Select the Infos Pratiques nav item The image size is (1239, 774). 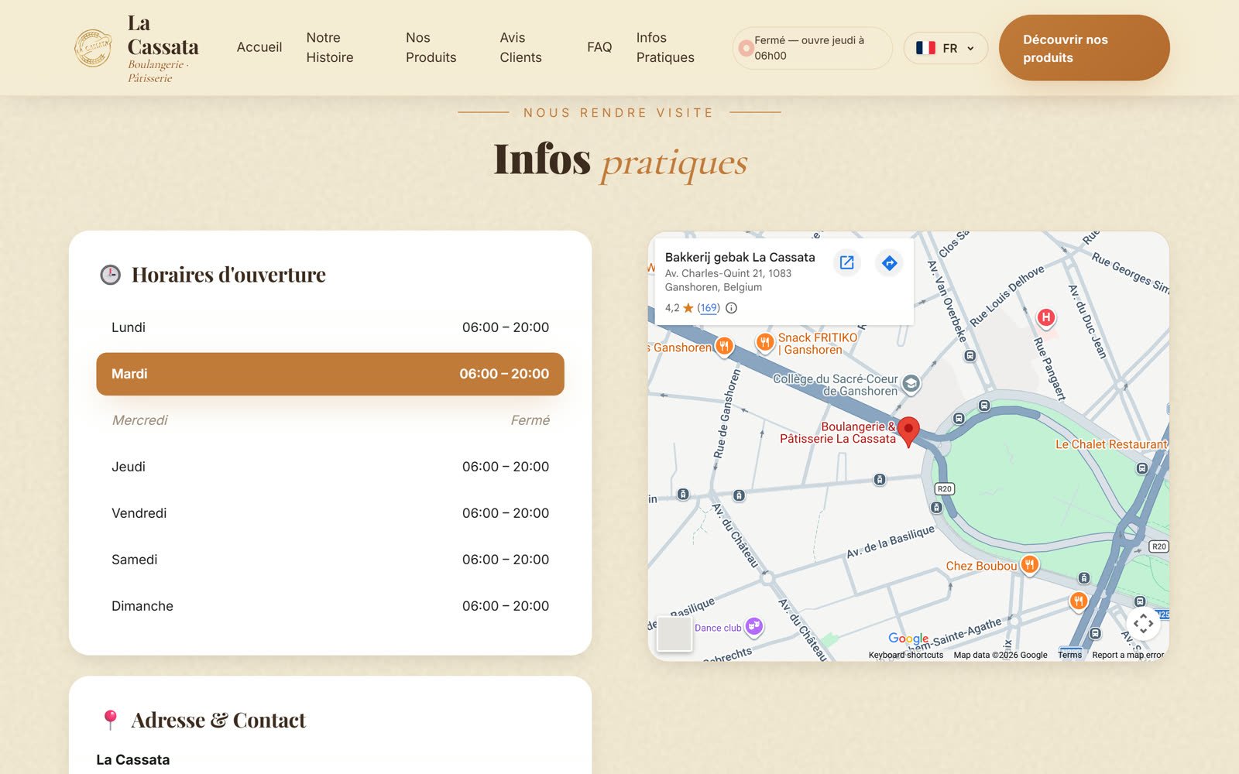[x=665, y=47]
